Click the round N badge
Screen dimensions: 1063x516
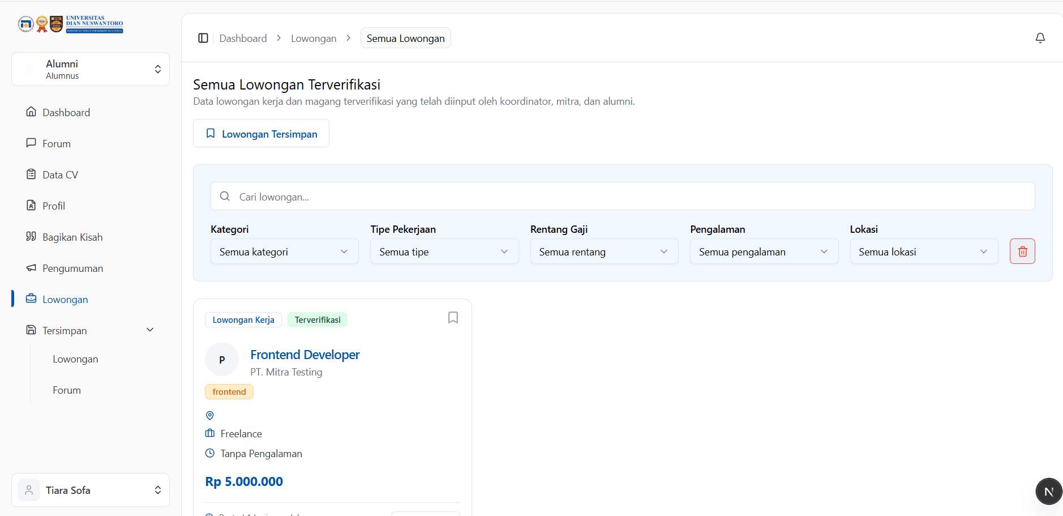tap(1049, 491)
